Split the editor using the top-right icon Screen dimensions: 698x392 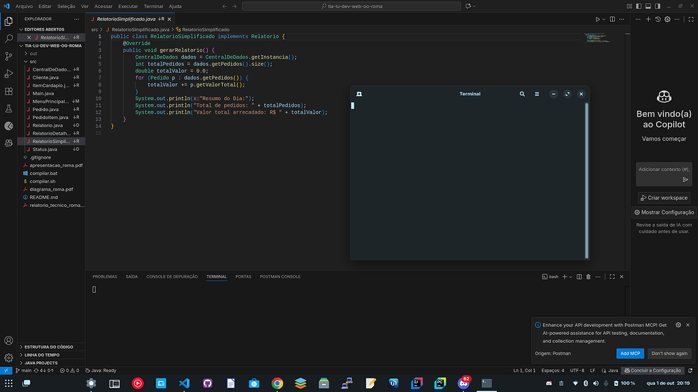pos(613,19)
